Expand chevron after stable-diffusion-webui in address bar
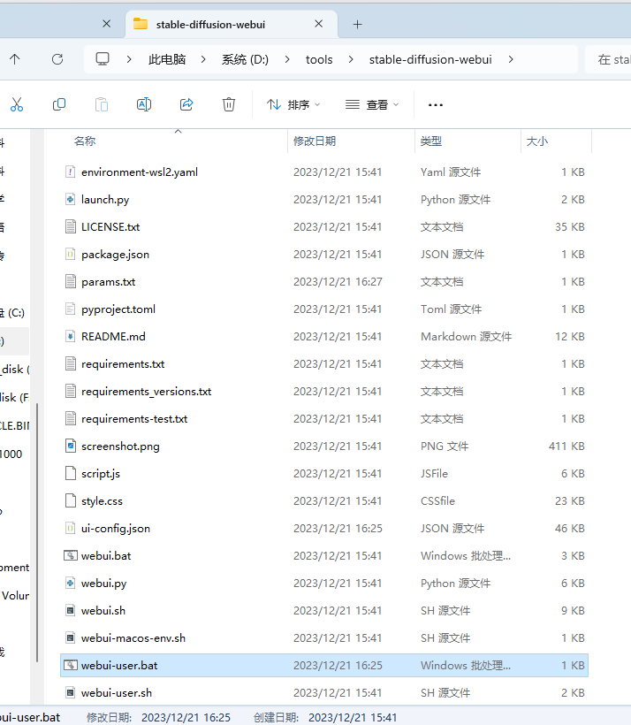This screenshot has height=725, width=631. click(x=511, y=59)
